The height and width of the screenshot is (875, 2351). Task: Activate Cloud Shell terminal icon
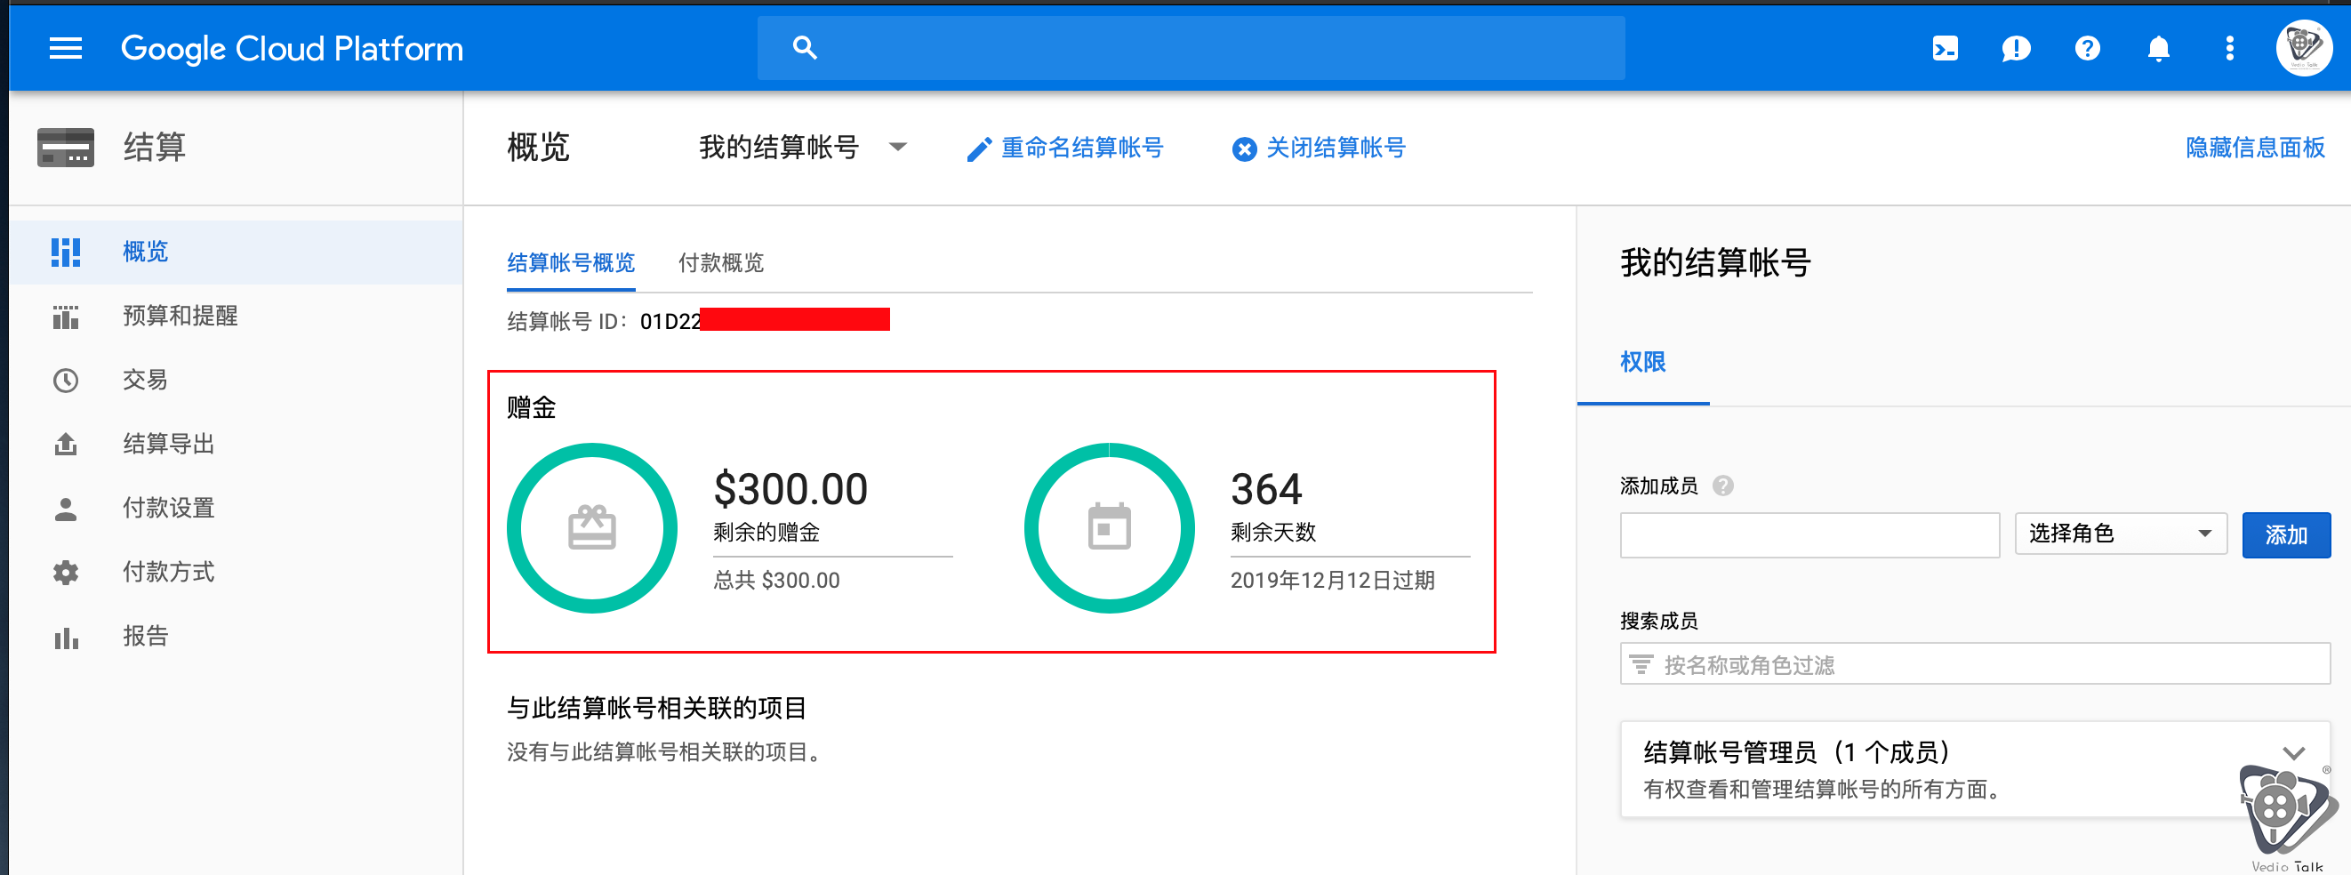[x=1945, y=48]
